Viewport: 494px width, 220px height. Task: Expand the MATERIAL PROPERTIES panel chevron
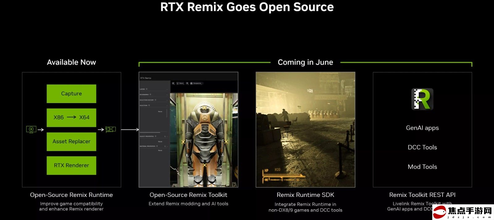(x=167, y=146)
